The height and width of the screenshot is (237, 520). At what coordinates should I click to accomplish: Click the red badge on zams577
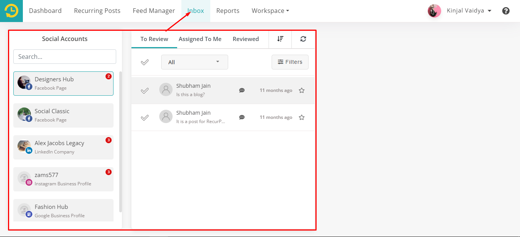pos(109,172)
